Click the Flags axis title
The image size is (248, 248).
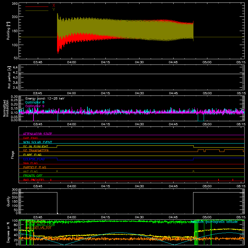(x=13, y=155)
